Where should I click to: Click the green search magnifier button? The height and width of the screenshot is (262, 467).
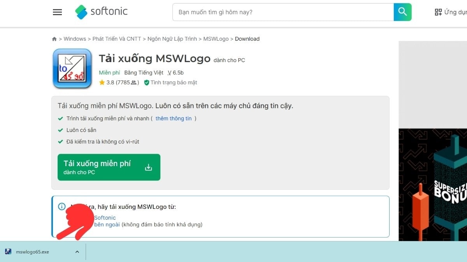coord(402,12)
